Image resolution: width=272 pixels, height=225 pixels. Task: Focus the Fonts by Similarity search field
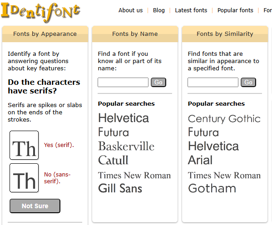coord(213,83)
